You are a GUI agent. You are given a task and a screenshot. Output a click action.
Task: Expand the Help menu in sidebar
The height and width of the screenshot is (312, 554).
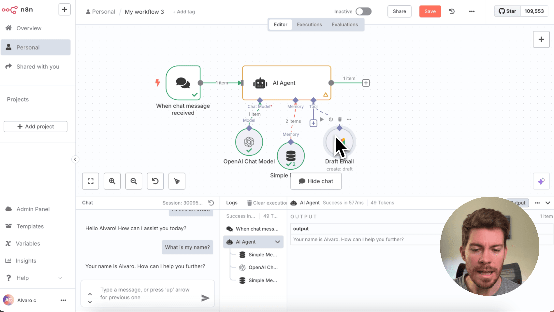point(60,278)
